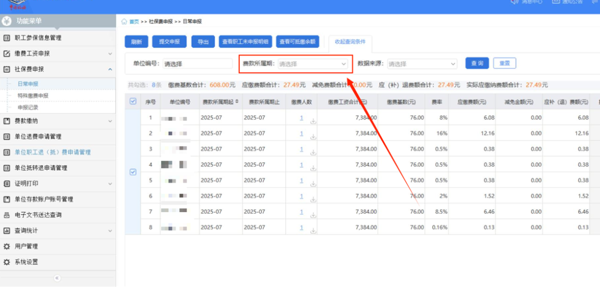
Task: Click the 提交申报 button
Action: coord(169,42)
